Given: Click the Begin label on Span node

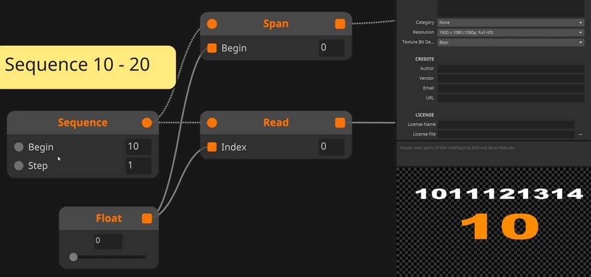Looking at the screenshot, I should click(234, 48).
